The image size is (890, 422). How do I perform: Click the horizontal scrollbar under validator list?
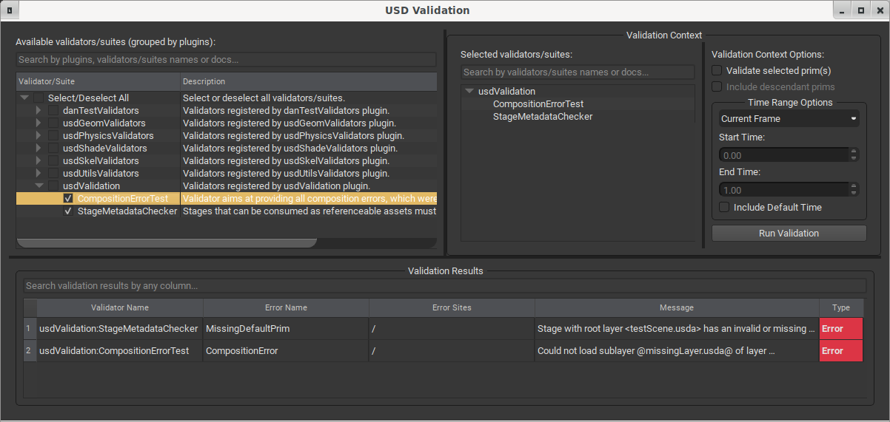click(x=167, y=243)
